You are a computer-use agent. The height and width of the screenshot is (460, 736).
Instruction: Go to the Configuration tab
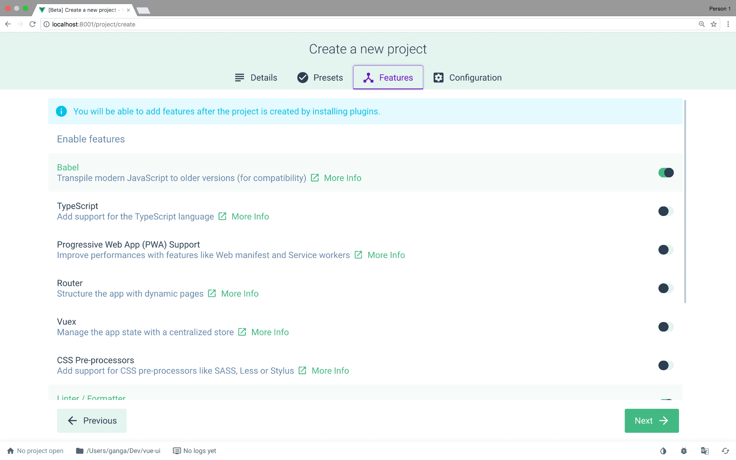[x=467, y=78]
